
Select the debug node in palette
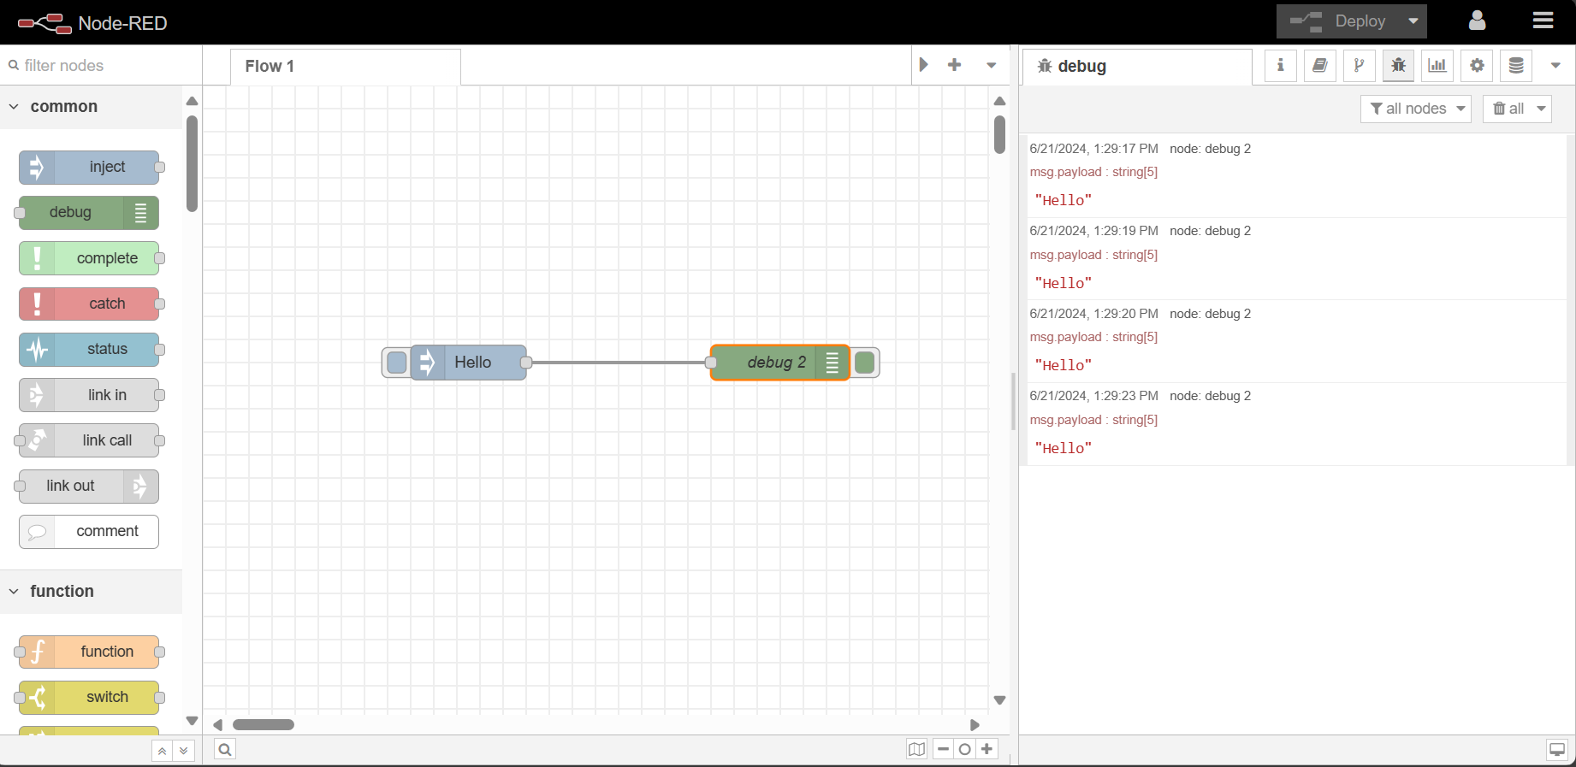[x=89, y=213]
